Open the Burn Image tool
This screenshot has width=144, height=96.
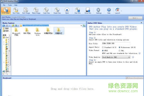tap(26, 11)
